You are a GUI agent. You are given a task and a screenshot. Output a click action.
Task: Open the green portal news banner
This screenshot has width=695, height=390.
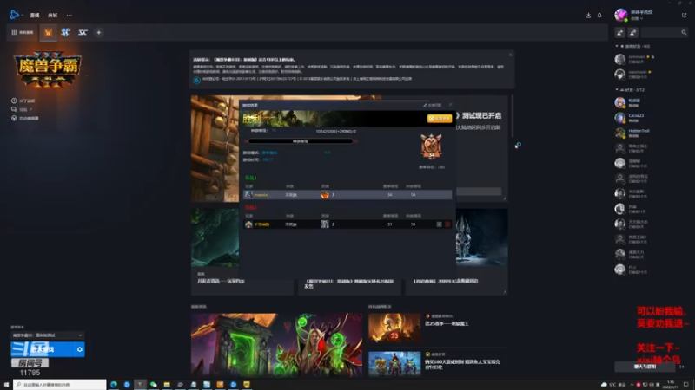[x=276, y=345]
